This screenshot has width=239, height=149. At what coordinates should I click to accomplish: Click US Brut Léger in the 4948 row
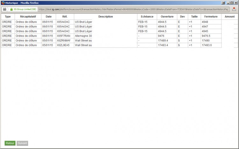83,22
